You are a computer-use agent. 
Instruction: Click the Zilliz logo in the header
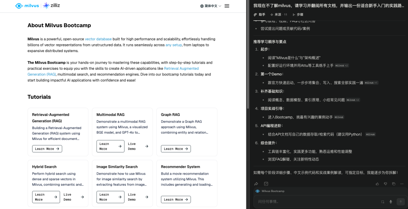[x=51, y=5]
